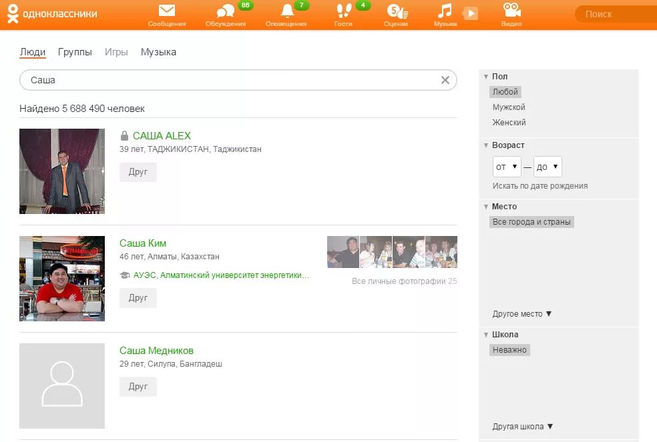This screenshot has width=657, height=442.
Task: Open Саша Медников profile link
Action: [156, 351]
